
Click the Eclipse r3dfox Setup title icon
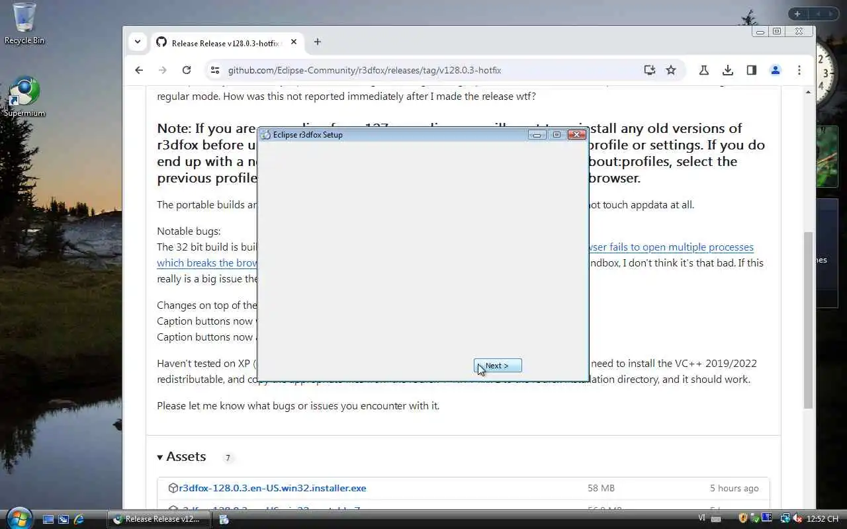point(266,135)
